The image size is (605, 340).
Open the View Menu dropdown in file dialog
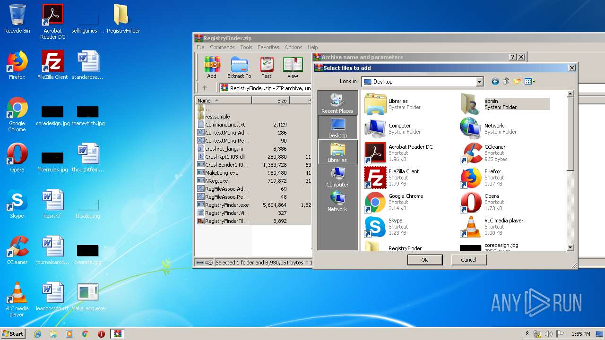click(530, 81)
